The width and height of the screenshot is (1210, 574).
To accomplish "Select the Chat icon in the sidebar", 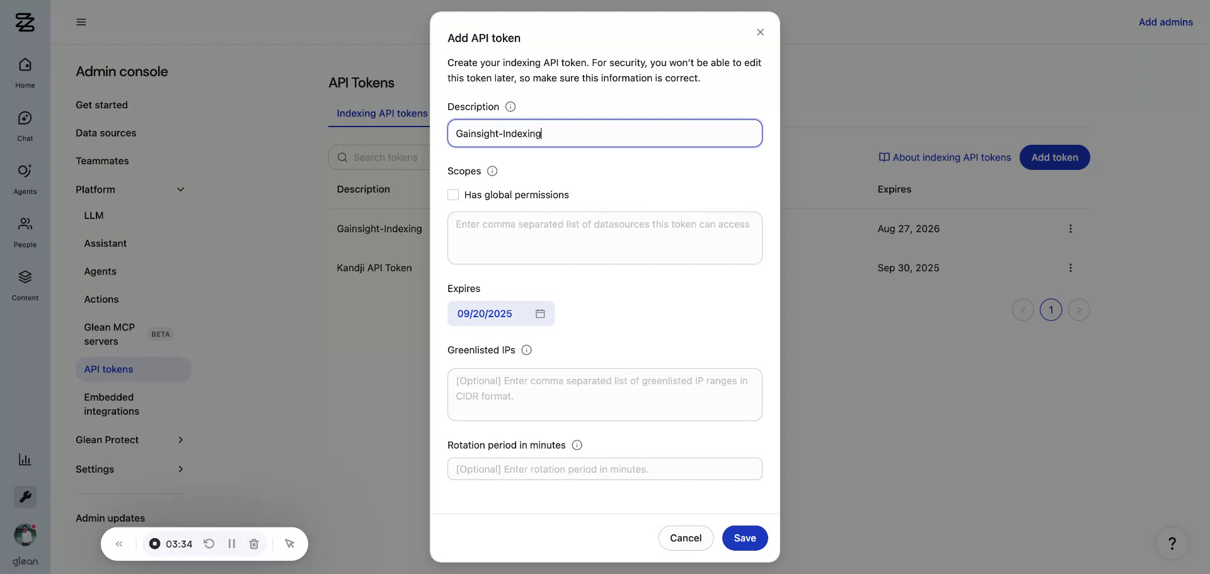I will (x=25, y=124).
